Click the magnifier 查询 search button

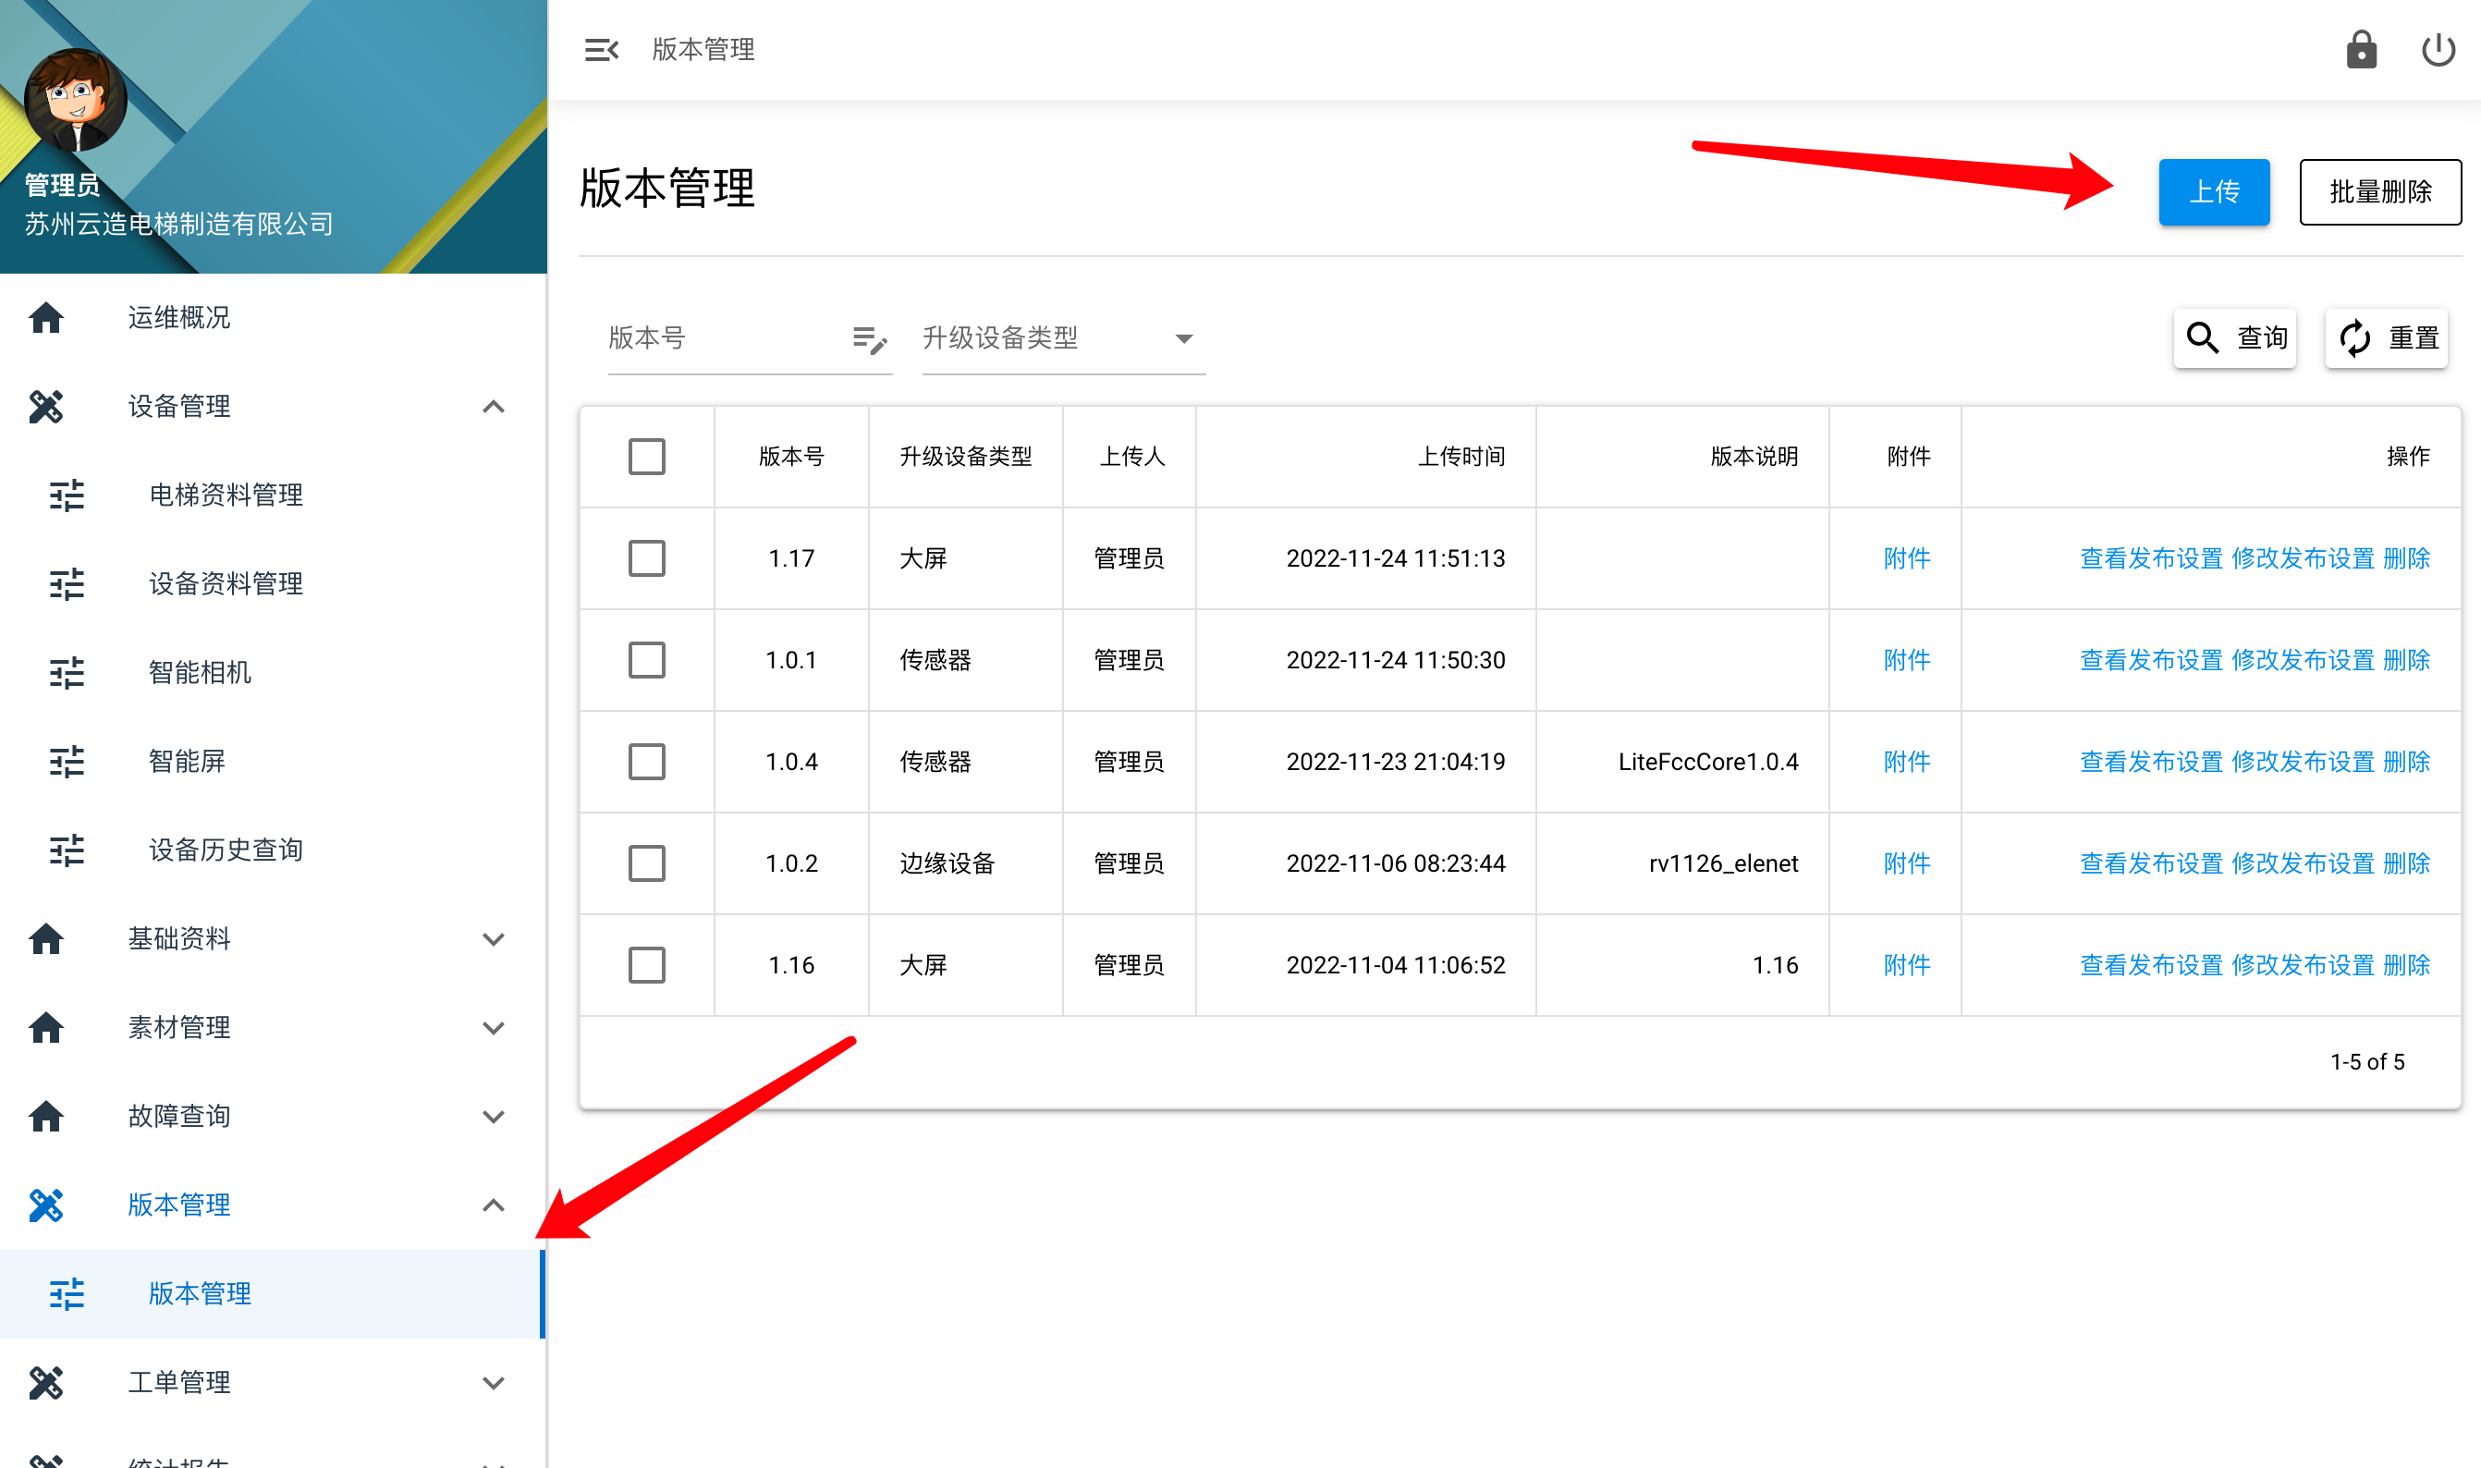(x=2234, y=338)
